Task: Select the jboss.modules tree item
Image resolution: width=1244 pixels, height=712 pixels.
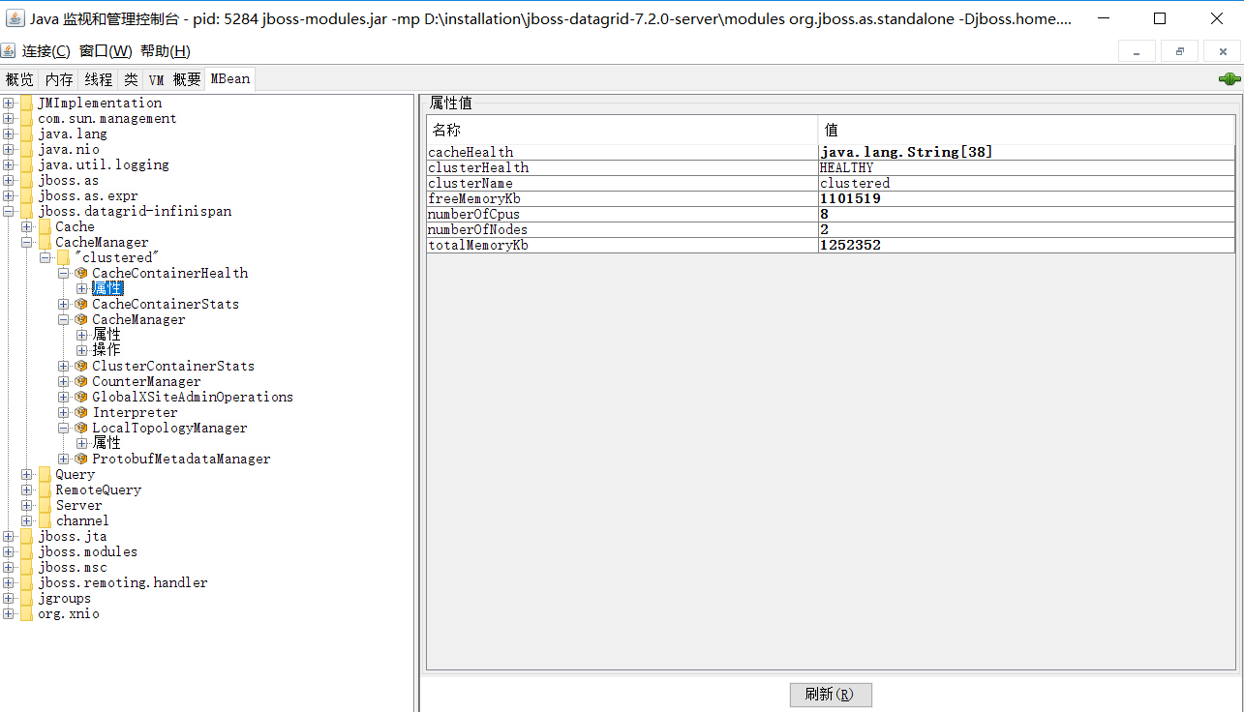Action: (x=88, y=552)
